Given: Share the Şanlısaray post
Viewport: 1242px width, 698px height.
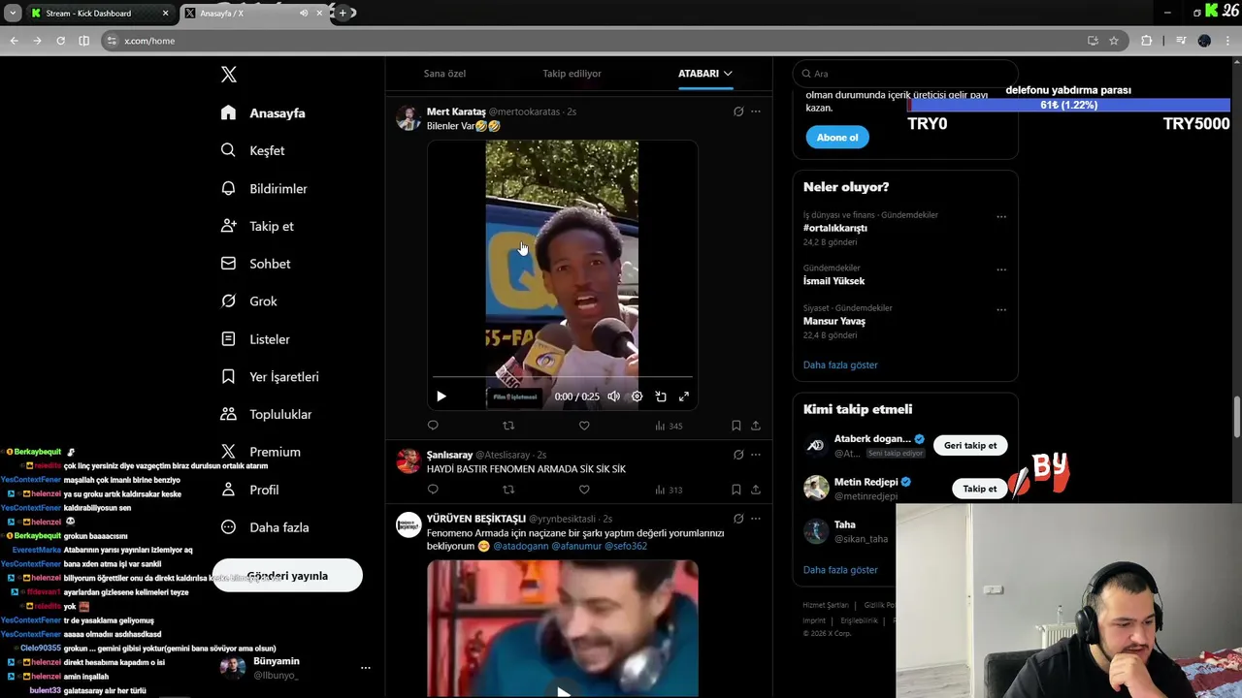Looking at the screenshot, I should [x=756, y=490].
